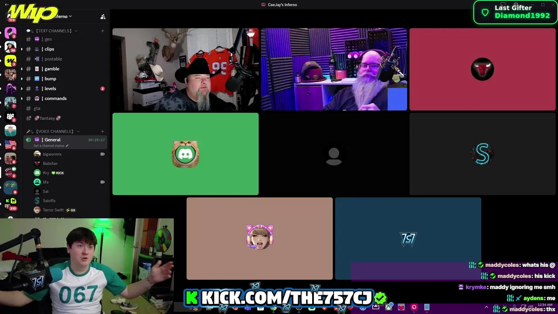
Task: Focus the cowboy hat webcam video tile
Action: pos(185,69)
